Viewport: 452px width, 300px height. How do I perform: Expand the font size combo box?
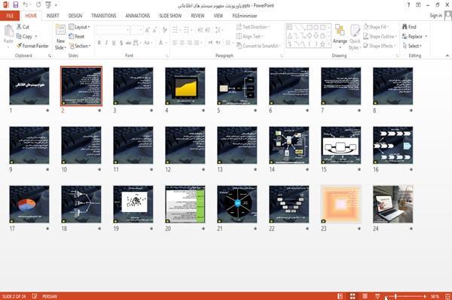(x=141, y=30)
